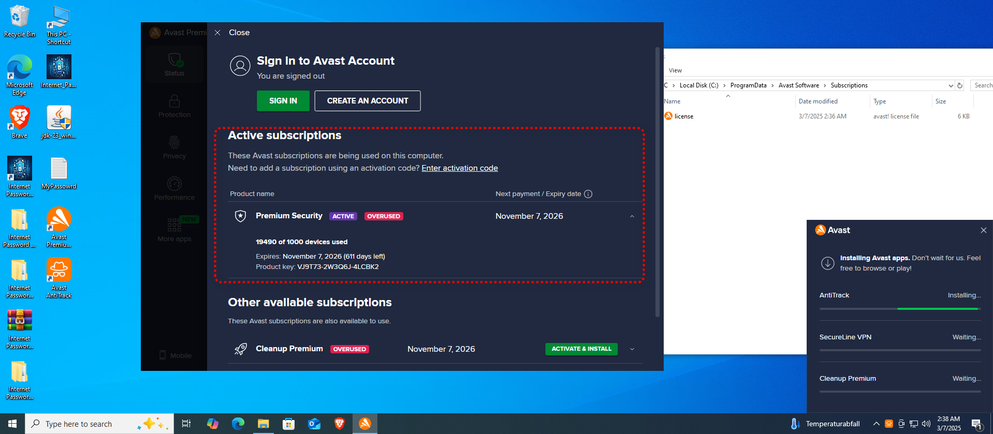Click the green SIGN IN button
The image size is (993, 434).
283,101
